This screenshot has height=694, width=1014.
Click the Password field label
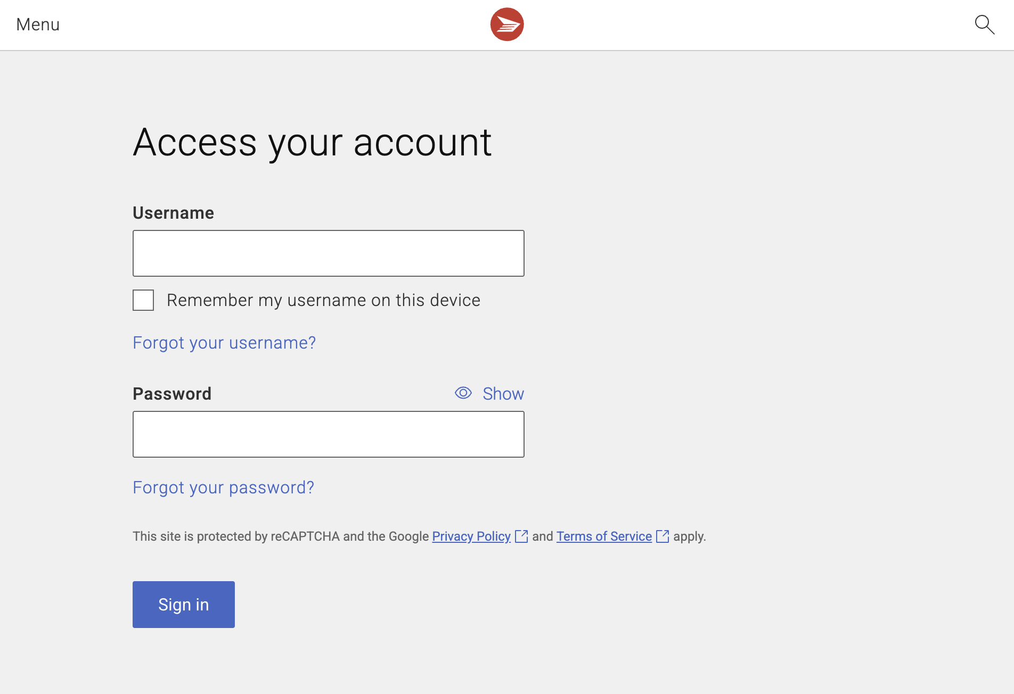[172, 394]
